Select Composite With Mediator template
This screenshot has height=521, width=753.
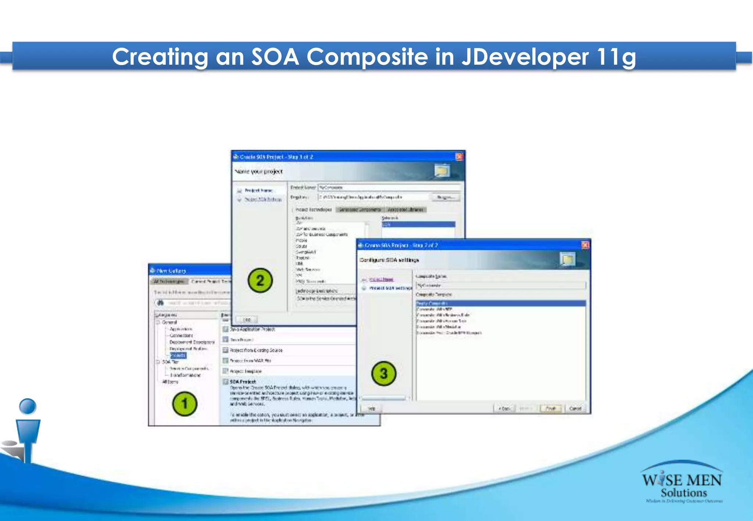438,327
